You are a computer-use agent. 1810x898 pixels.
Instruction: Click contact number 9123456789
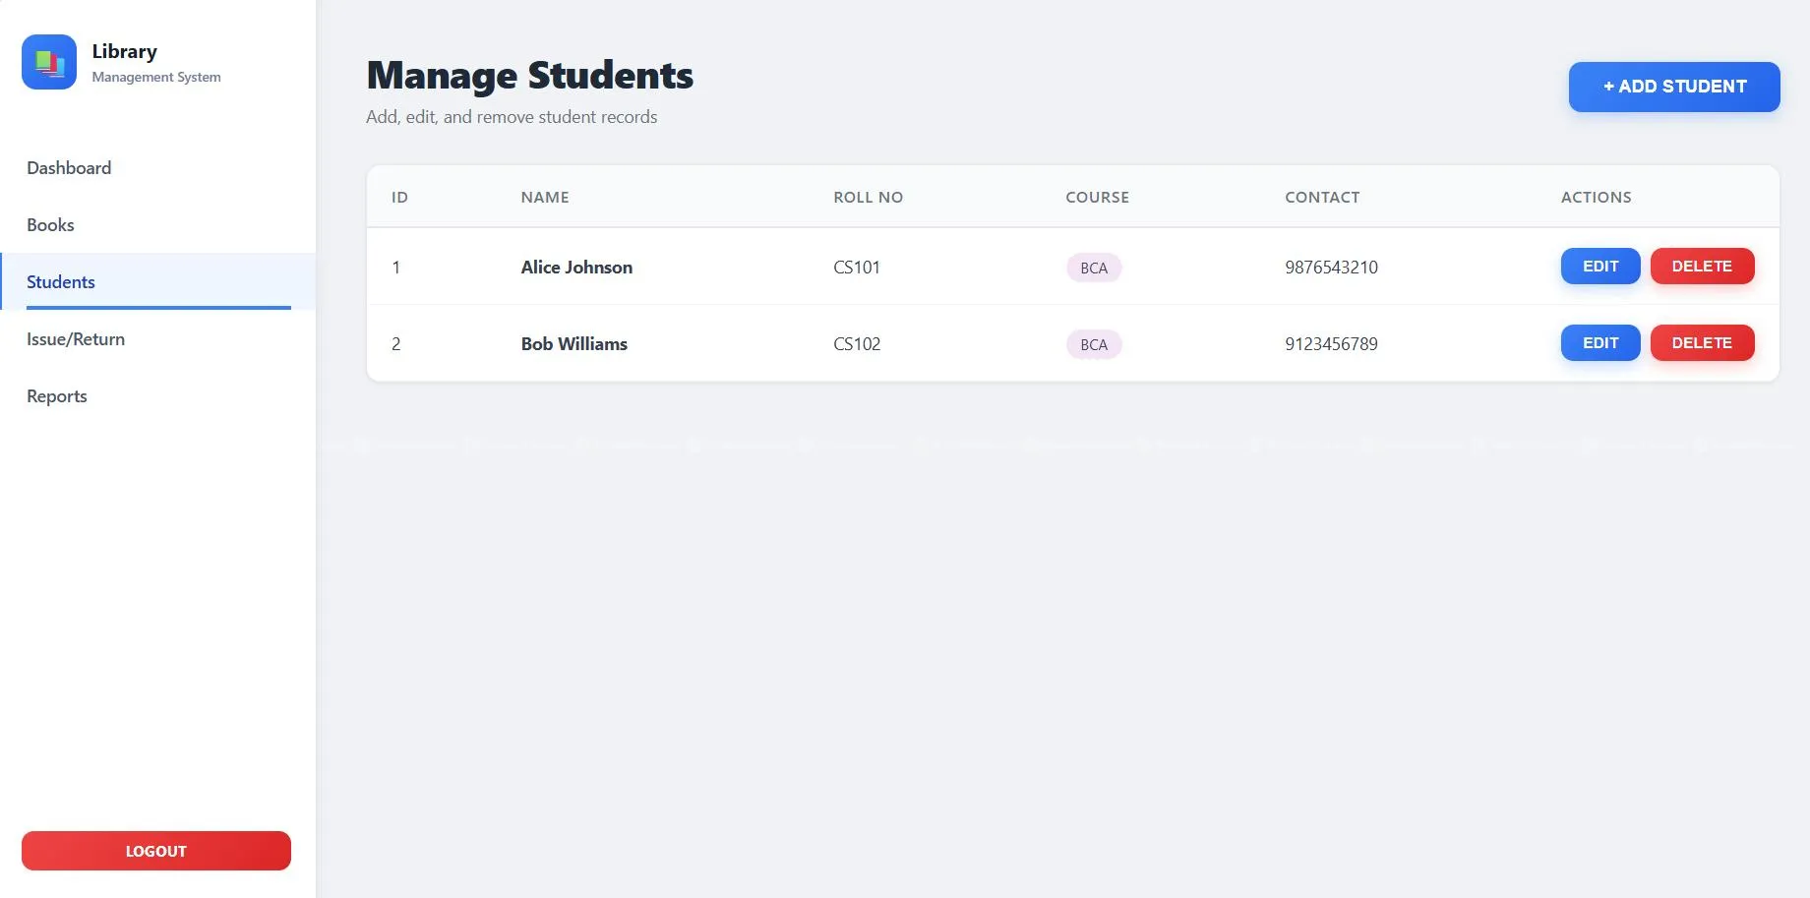pyautogui.click(x=1331, y=344)
